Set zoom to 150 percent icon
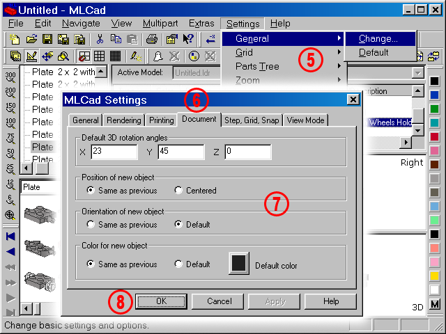The image size is (446, 334). (x=10, y=108)
